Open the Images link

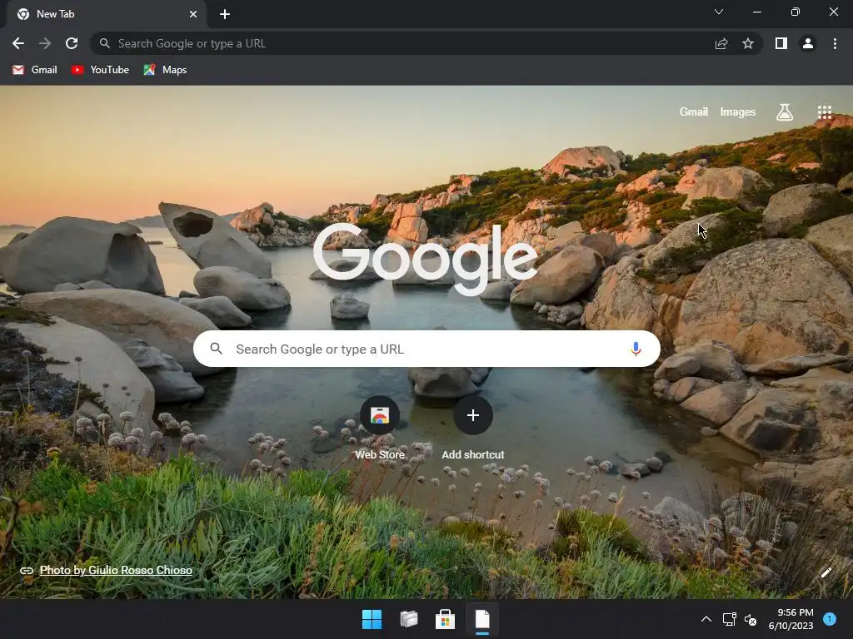pyautogui.click(x=738, y=112)
